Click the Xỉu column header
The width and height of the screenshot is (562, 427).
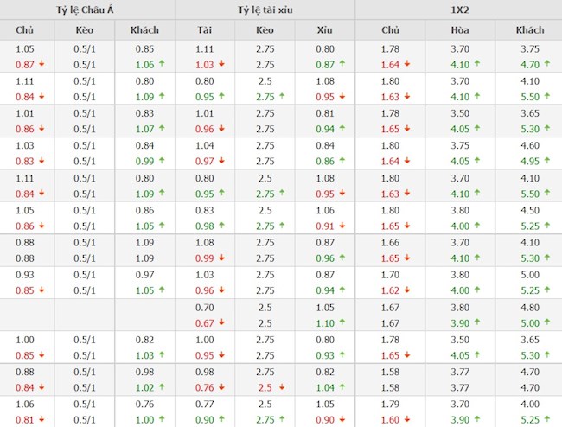[325, 30]
